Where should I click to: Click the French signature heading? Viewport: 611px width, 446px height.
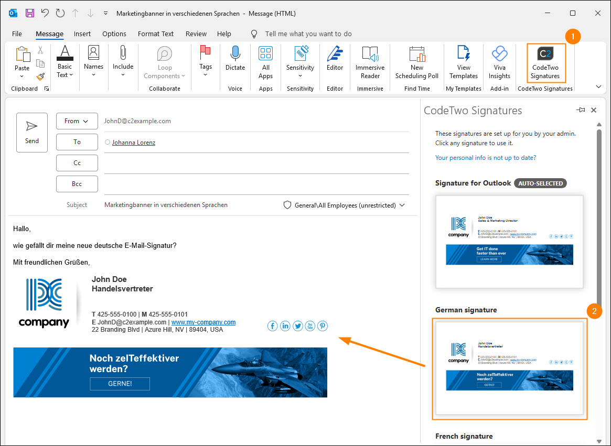(x=464, y=436)
